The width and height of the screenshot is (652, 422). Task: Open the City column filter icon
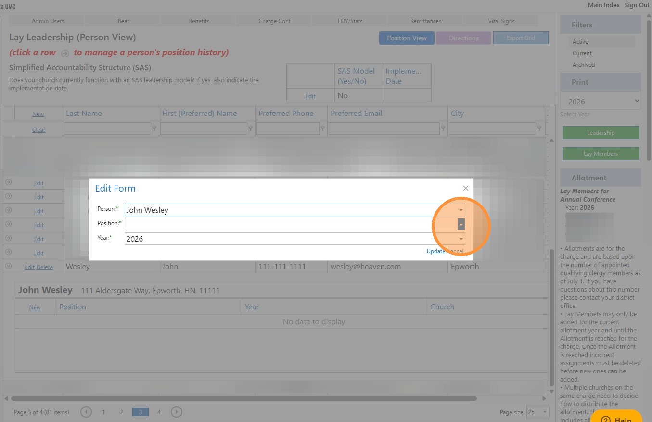click(539, 129)
